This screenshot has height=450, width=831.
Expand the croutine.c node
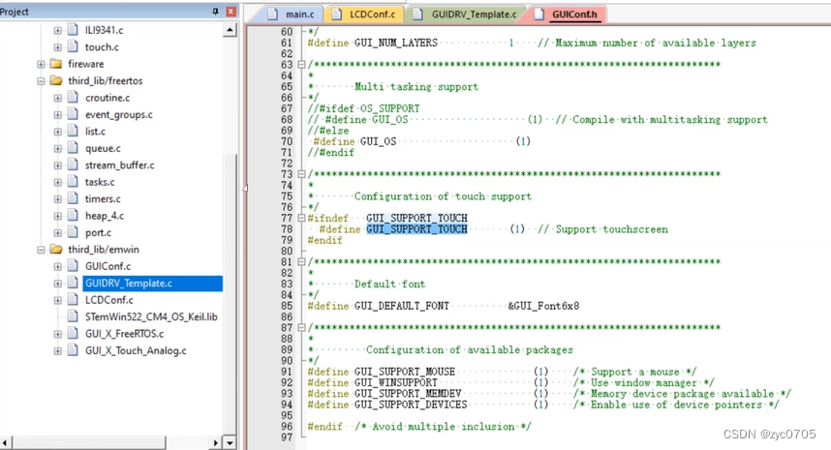pos(57,98)
